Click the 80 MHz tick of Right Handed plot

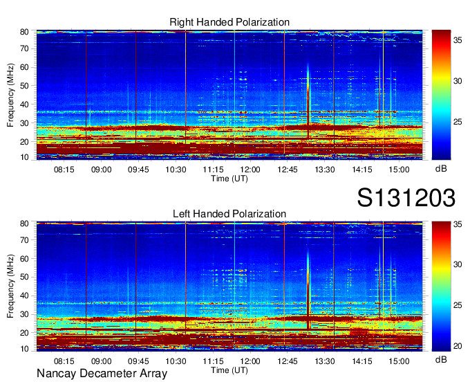point(24,32)
